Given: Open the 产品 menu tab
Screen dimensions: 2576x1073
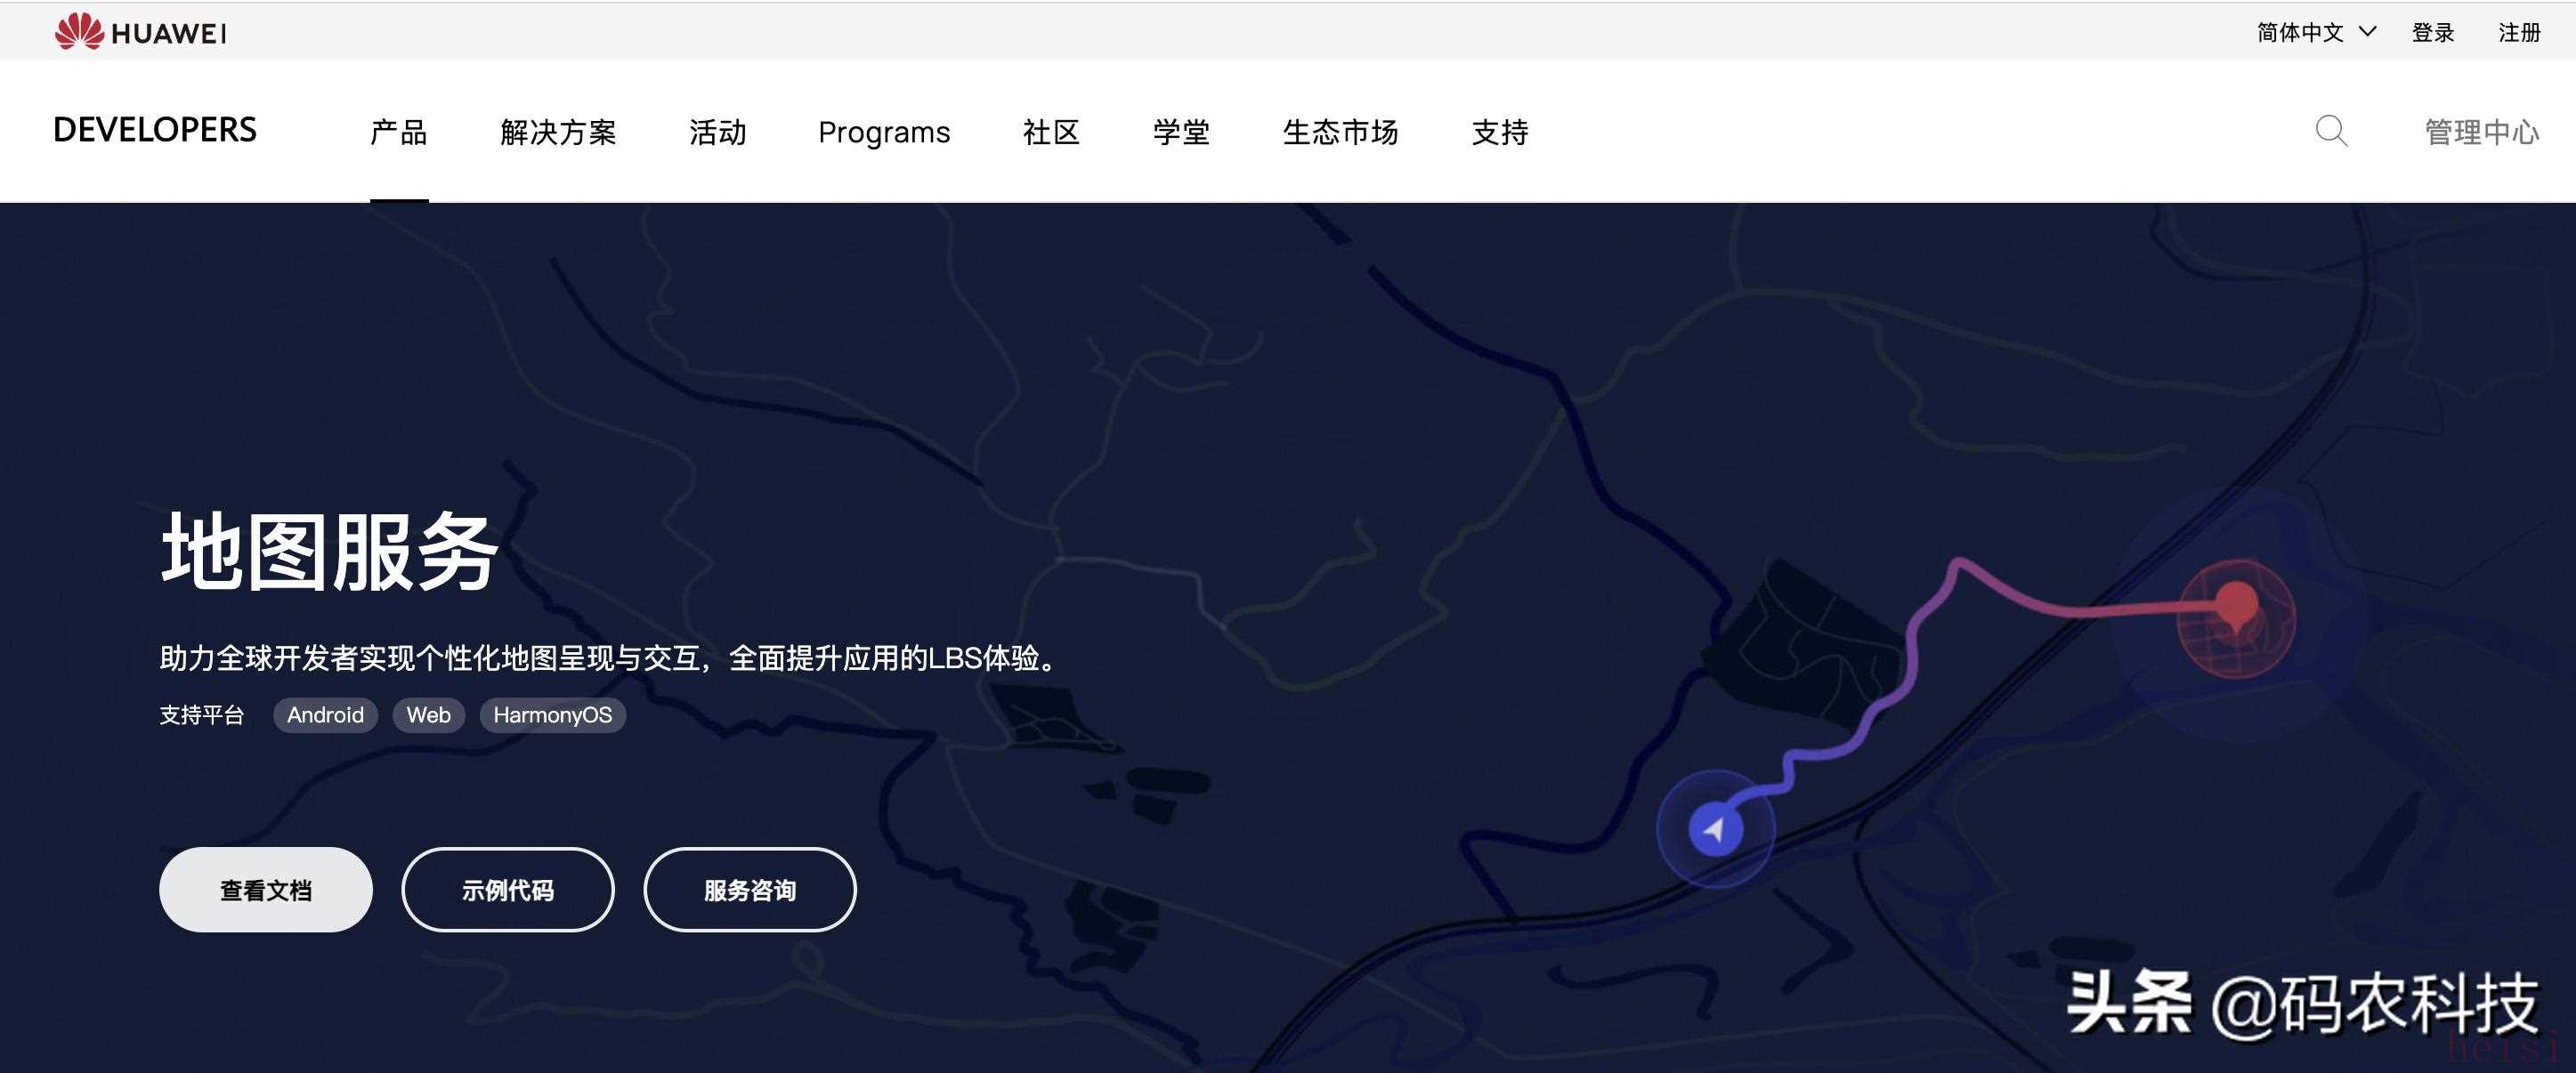Looking at the screenshot, I should (398, 132).
